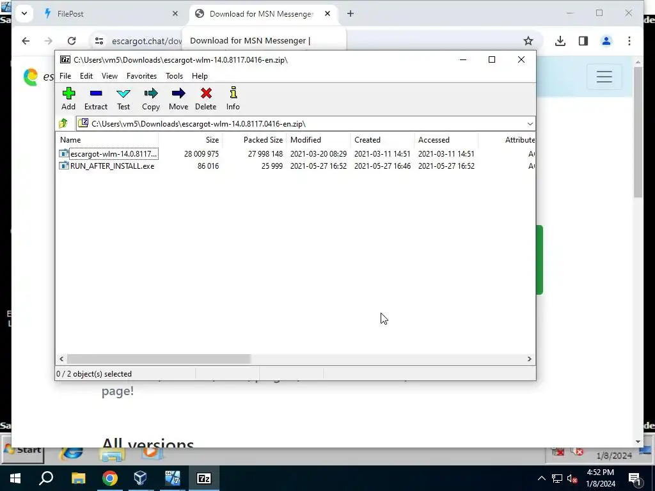
Task: Click packed size value 25 999
Action: 272,166
